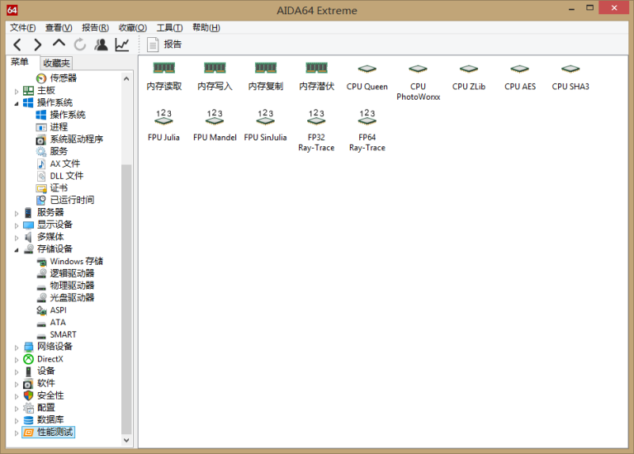
Task: Click the 报告 report button
Action: [164, 45]
